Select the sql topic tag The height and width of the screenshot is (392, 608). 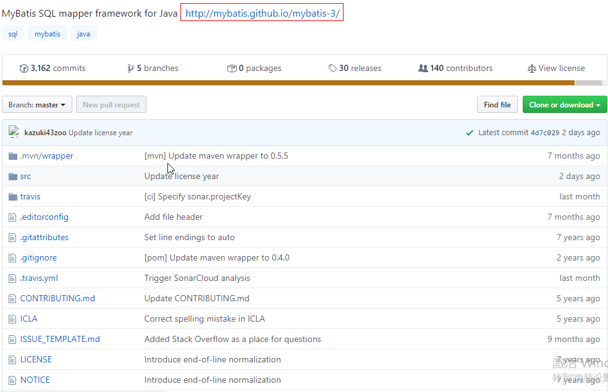pos(13,34)
